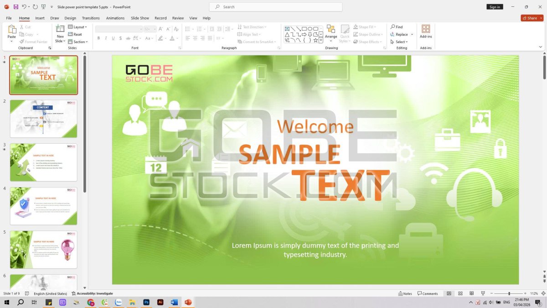Select slide 5 light bulb thumbnail
This screenshot has height=308, width=547.
[x=44, y=250]
